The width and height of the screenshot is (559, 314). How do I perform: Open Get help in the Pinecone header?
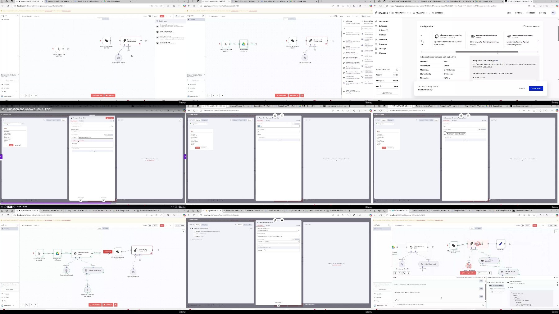pos(543,13)
